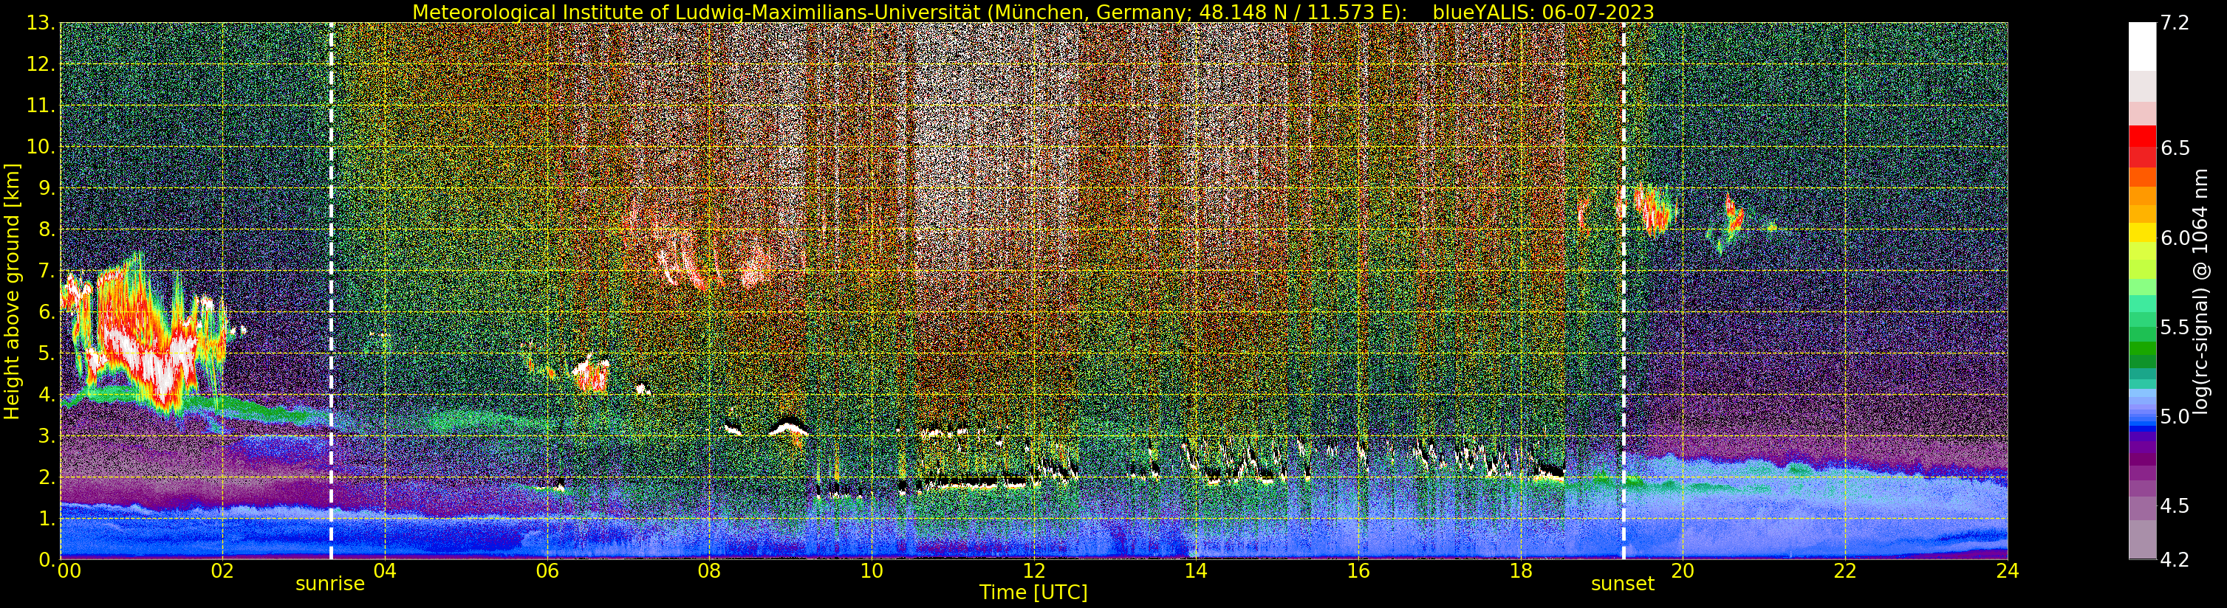Click the '24' time tick label
The width and height of the screenshot is (2227, 608).
(2008, 571)
